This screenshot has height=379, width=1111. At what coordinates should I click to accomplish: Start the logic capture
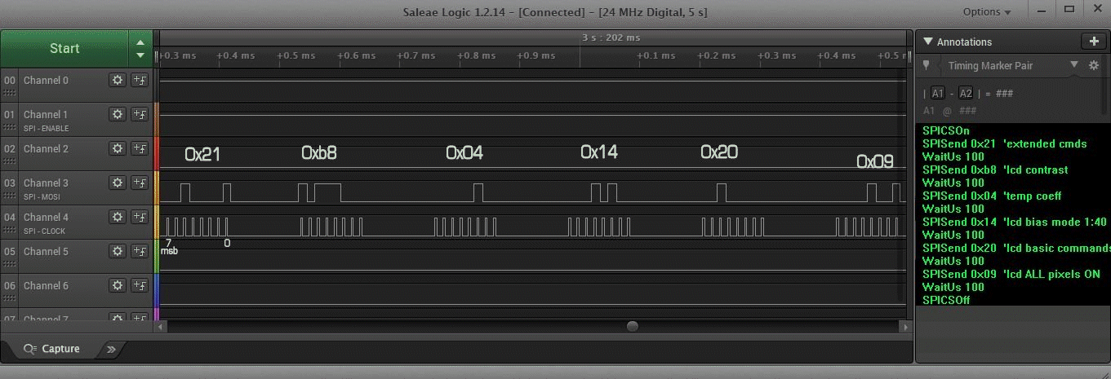(x=64, y=48)
